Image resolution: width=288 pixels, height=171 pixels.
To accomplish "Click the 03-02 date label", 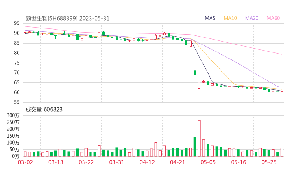I will click(25, 162).
